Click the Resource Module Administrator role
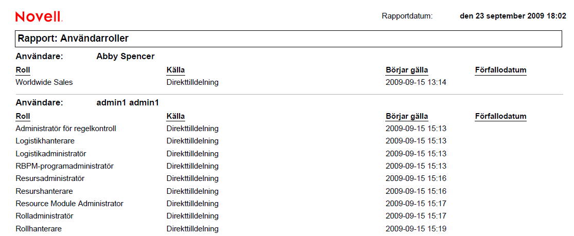Image resolution: width=574 pixels, height=236 pixels. 69,204
